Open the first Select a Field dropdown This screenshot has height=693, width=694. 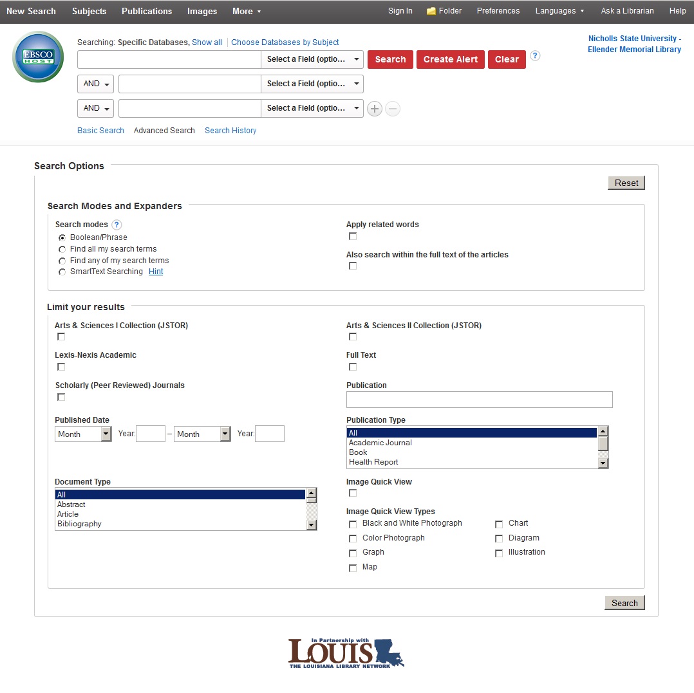[312, 59]
